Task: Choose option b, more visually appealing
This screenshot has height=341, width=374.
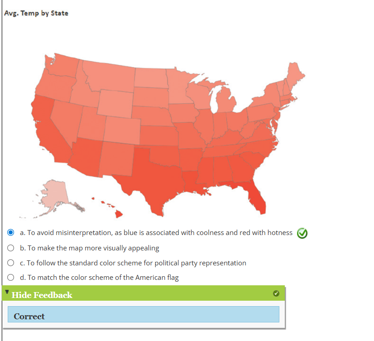Action: [11, 248]
